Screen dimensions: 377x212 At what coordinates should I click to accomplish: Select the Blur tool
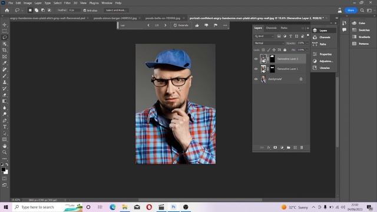pyautogui.click(x=5, y=108)
